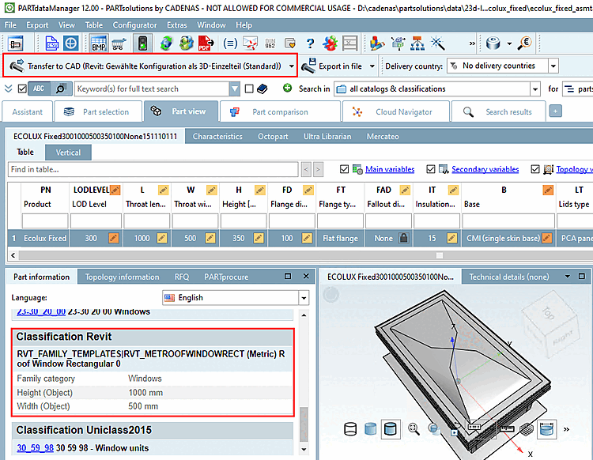
Task: Click the DIN 962 toolbar icon
Action: pos(270,43)
